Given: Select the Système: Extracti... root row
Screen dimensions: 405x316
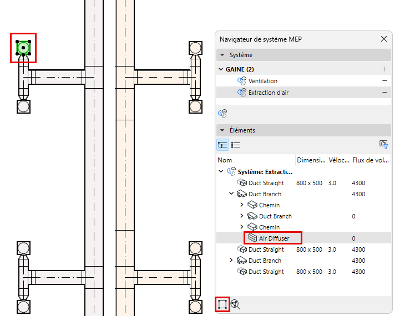Looking at the screenshot, I should point(303,172).
